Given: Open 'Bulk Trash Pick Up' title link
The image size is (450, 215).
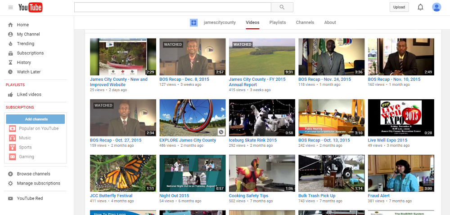Looking at the screenshot, I should coord(317,196).
